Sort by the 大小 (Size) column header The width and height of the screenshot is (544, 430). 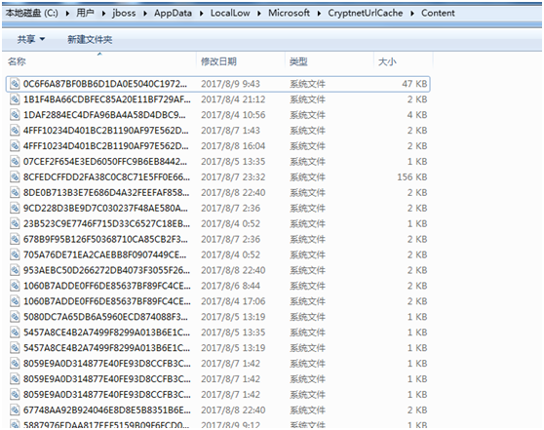(387, 61)
